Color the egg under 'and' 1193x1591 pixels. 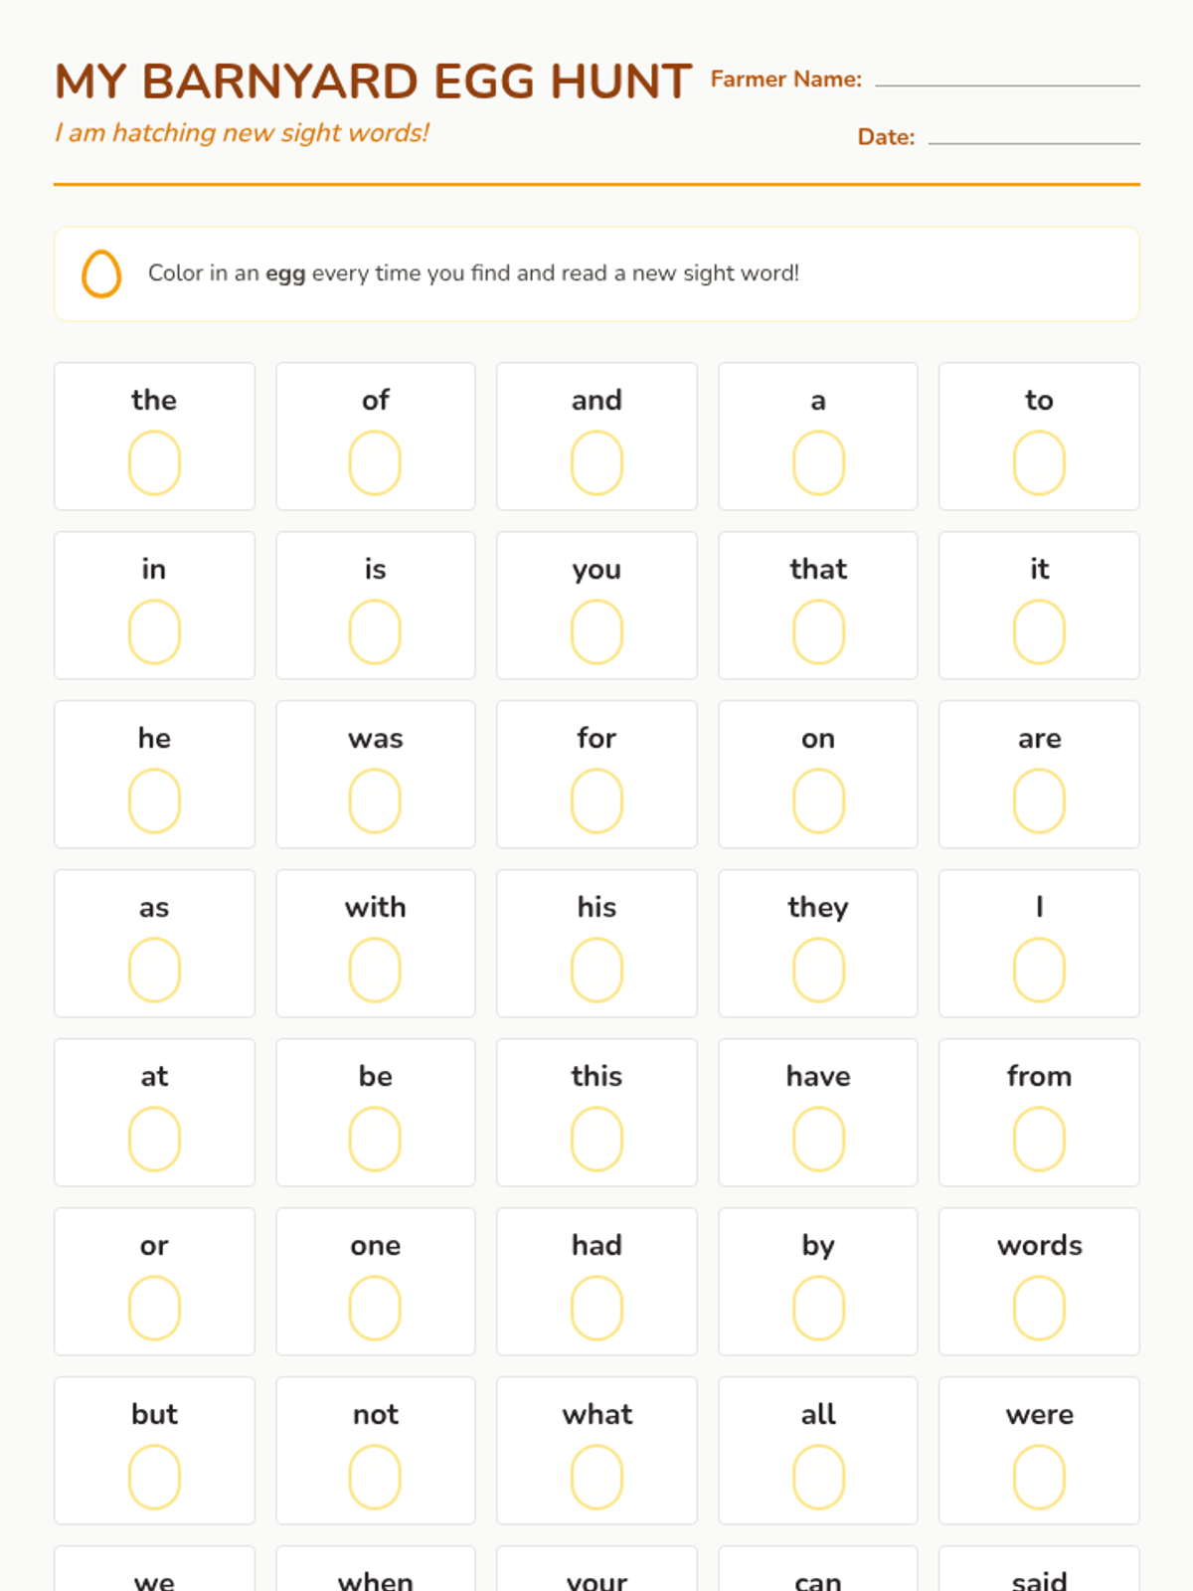tap(596, 462)
